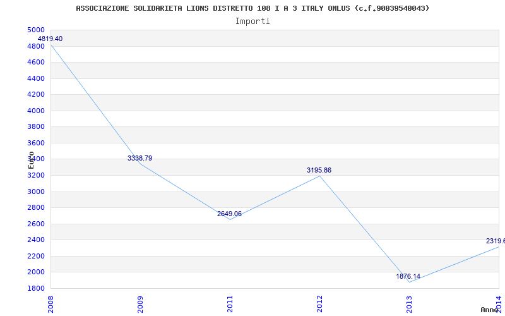Click the x-axis year label 2009
This screenshot has width=505, height=316.
pos(140,304)
